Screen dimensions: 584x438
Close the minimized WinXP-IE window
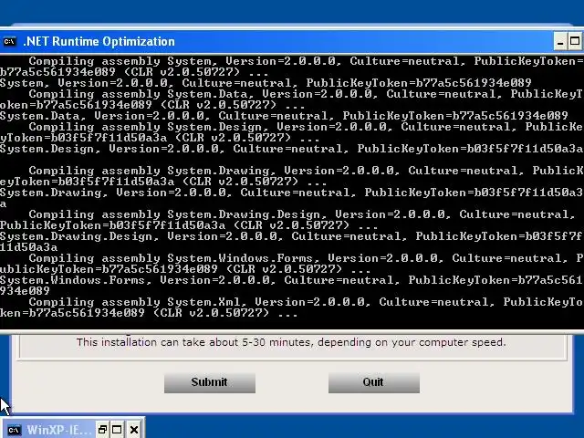(134, 430)
